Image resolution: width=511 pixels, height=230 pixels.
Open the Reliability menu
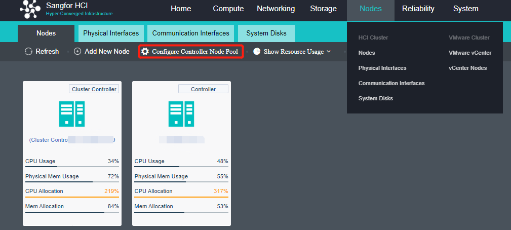point(418,9)
